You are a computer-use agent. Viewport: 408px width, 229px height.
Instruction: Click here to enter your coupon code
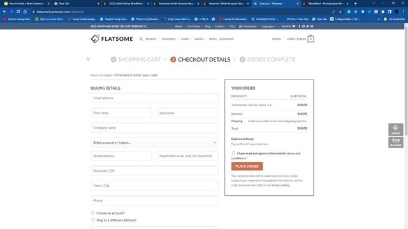click(136, 75)
